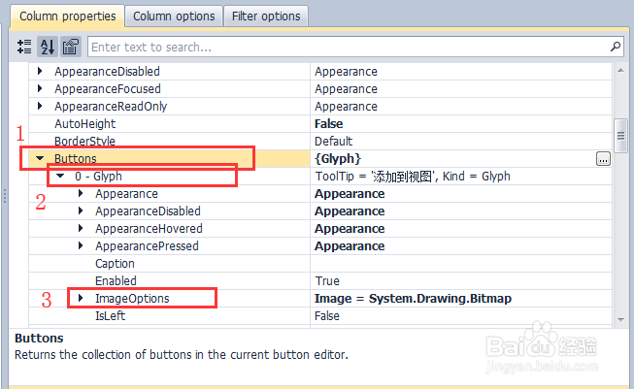Image resolution: width=634 pixels, height=389 pixels.
Task: Click the search magnifier icon
Action: 615,46
